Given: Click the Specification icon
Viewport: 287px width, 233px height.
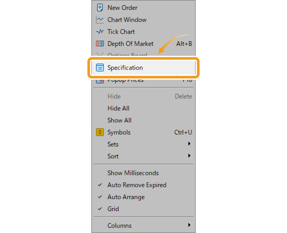Looking at the screenshot, I should pos(100,67).
